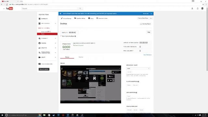The height and width of the screenshot is (117, 208).
Task: Click the star icon in blue banner
Action: (x=60, y=14)
